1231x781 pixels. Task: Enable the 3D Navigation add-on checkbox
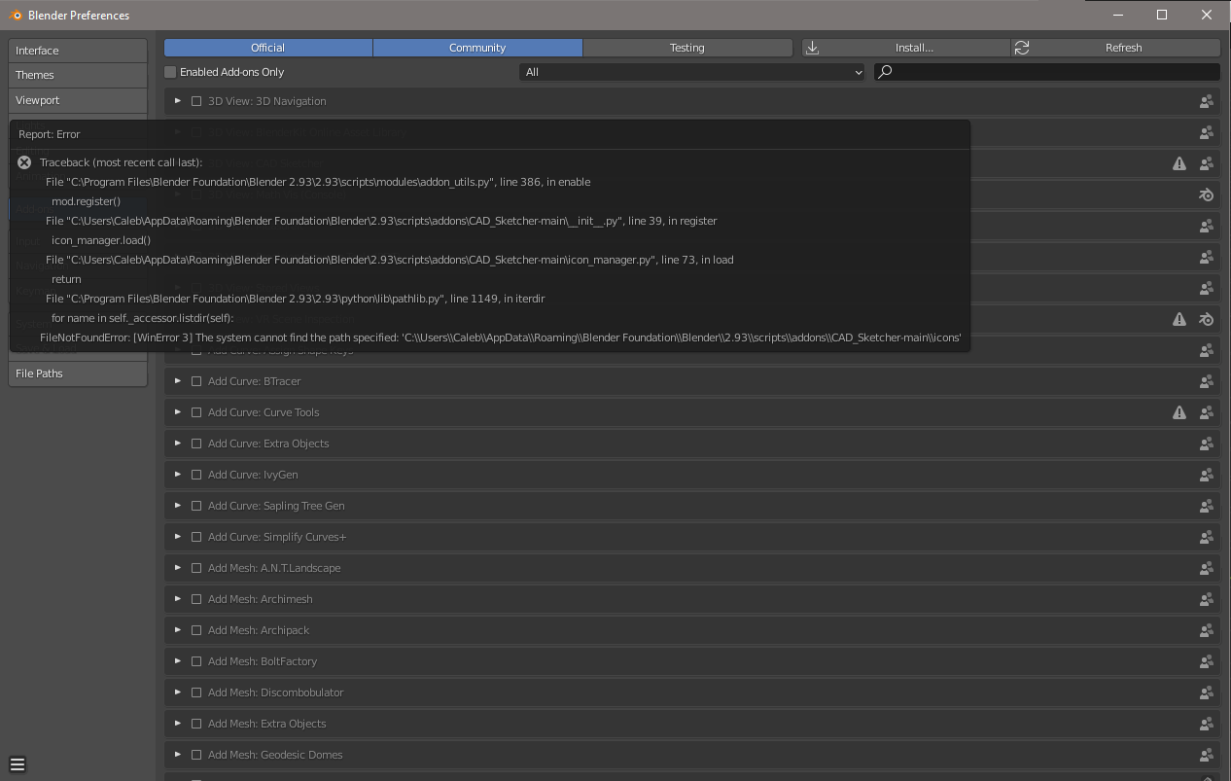tap(196, 101)
